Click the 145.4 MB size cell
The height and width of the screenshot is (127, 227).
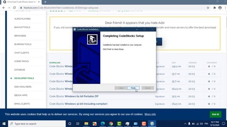[x=176, y=67]
